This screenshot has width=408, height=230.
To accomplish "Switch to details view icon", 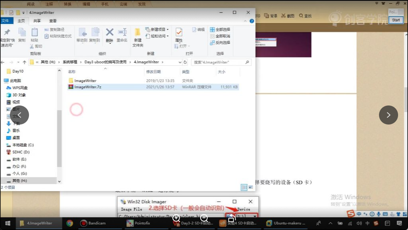I will 244,188.
